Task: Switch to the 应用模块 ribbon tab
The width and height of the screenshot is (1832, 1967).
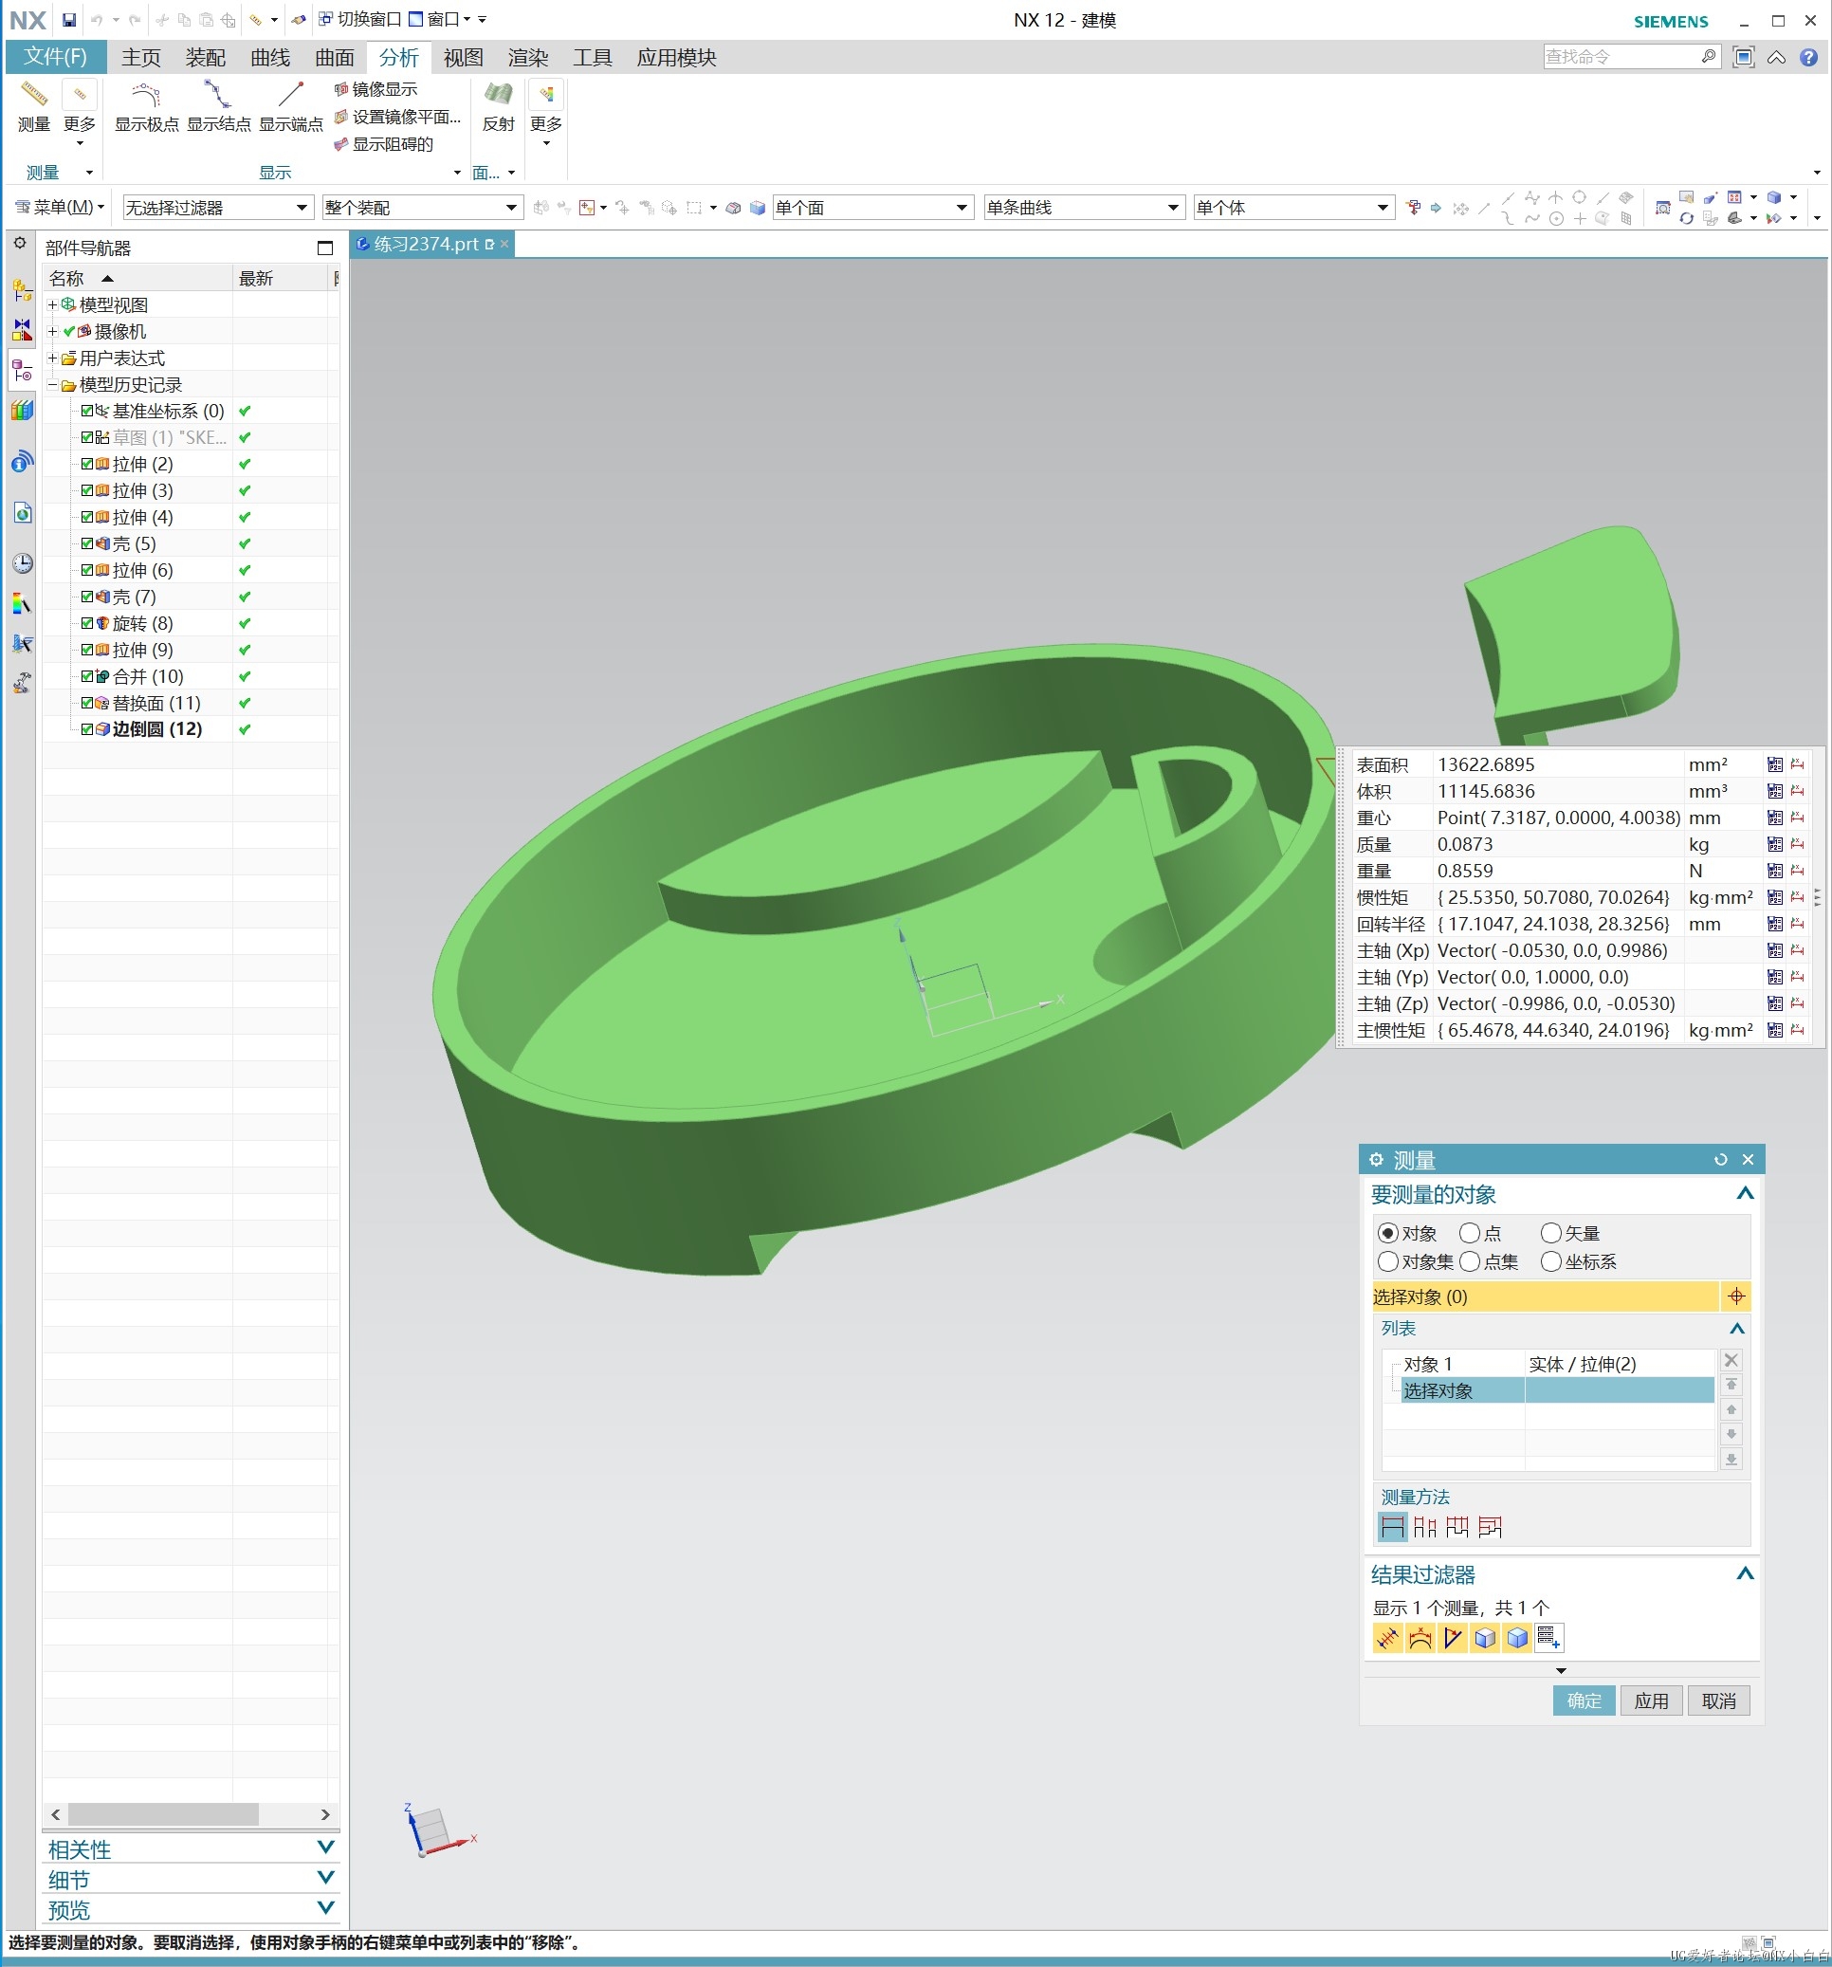Action: click(x=677, y=58)
